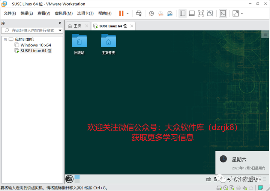Toggle the console view button
270x191 pixels.
223,14
